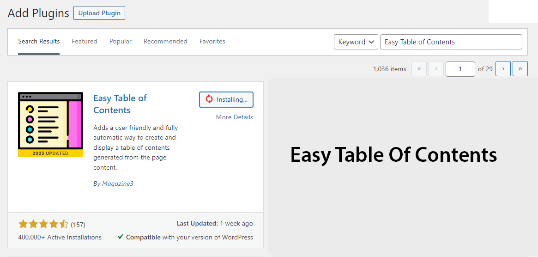Click the star rating icons

click(43, 224)
